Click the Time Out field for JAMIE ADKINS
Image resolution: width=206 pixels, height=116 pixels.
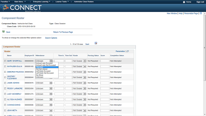click(69, 83)
